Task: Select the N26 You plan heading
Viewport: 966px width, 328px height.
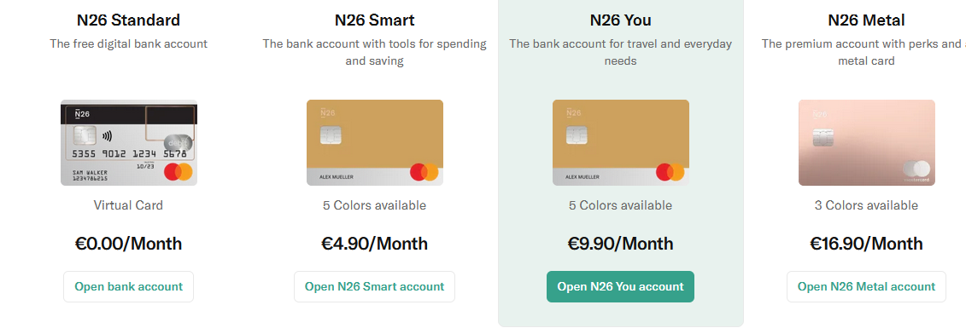Action: tap(620, 20)
